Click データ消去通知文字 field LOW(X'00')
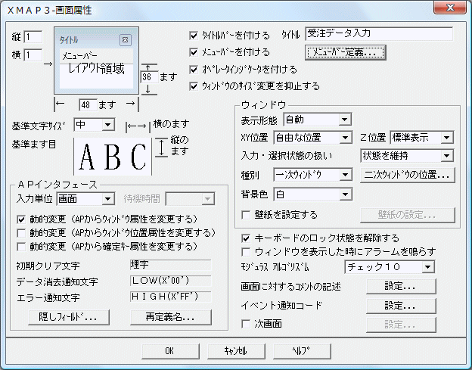Screen dimensions: 472x370 coord(171,281)
